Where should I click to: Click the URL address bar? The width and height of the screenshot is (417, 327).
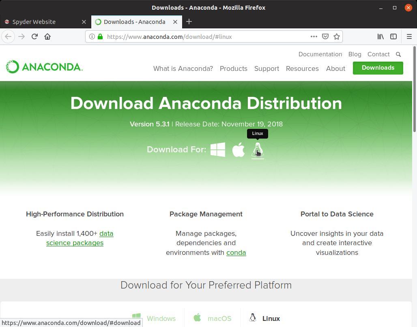coord(203,36)
